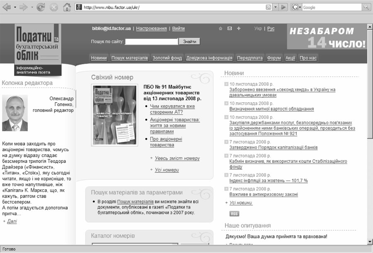Click the site home icon in header
This screenshot has width=373, height=253.
click(221, 29)
